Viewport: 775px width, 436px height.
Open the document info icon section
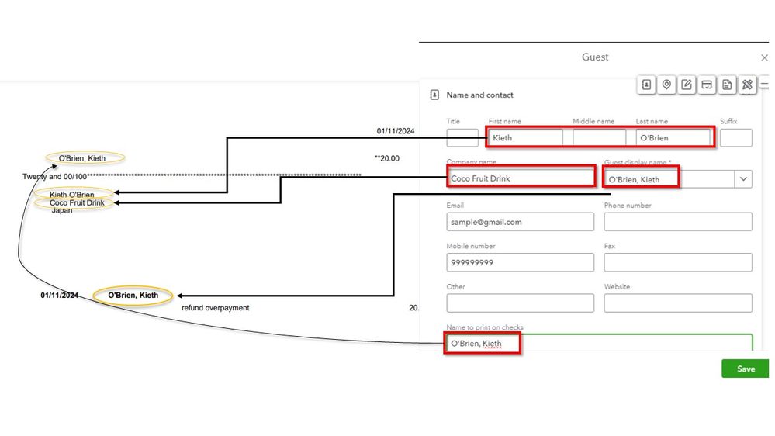click(727, 85)
